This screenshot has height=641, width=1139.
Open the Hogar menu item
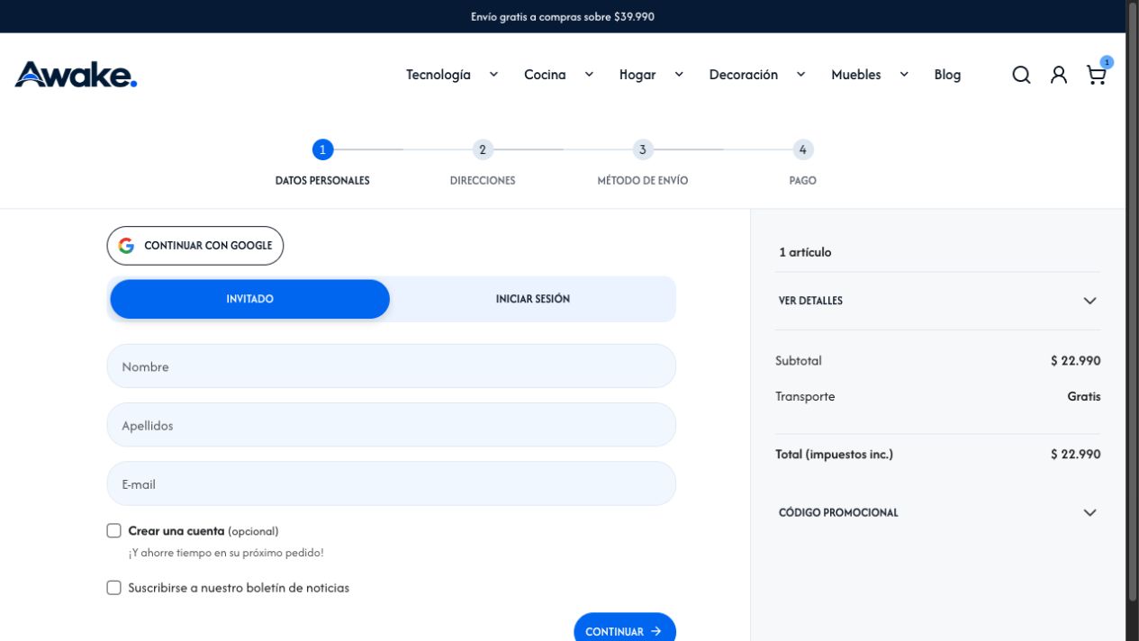[637, 75]
